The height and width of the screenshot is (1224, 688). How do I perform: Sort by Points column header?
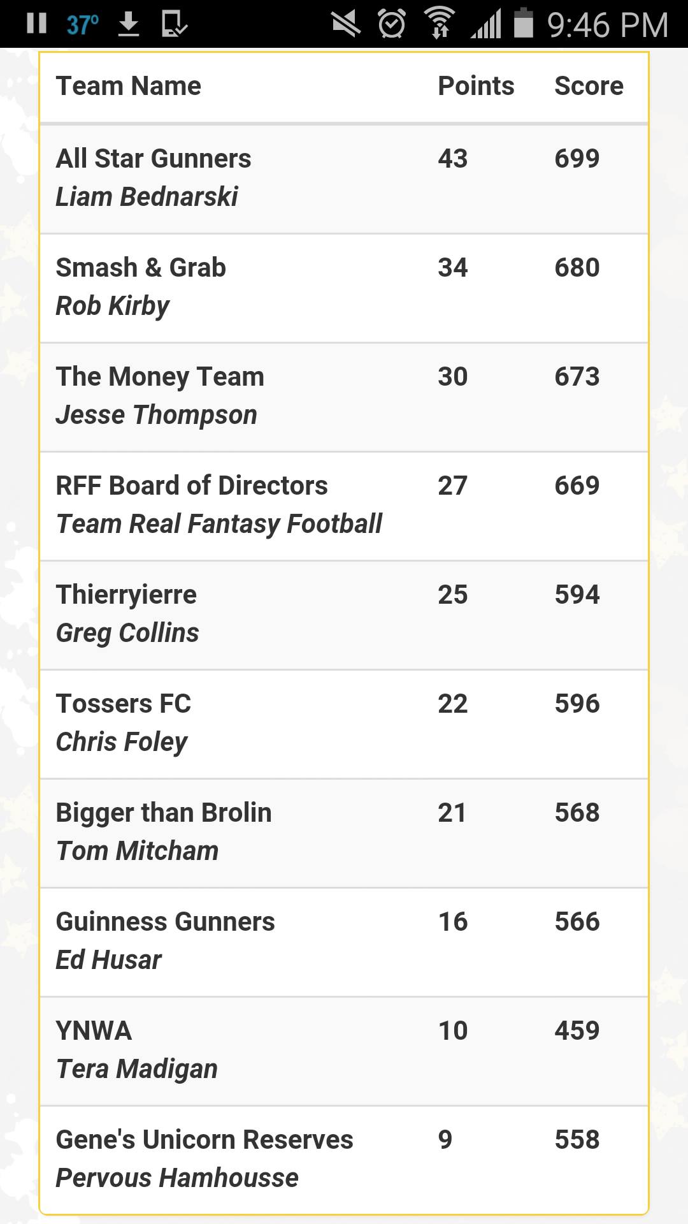tap(476, 85)
